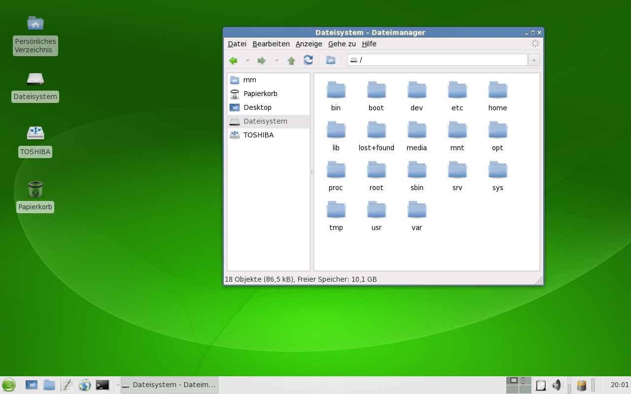Viewport: 631px width, 394px height.
Task: Click the Persönliches Verzeichnis desktop icon
Action: 35,35
